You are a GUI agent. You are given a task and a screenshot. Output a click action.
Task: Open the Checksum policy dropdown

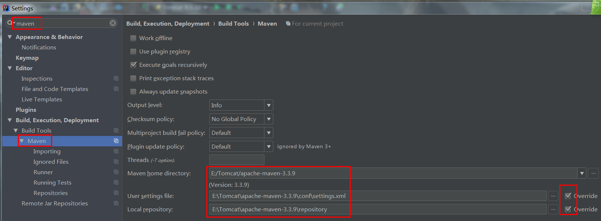tap(268, 119)
